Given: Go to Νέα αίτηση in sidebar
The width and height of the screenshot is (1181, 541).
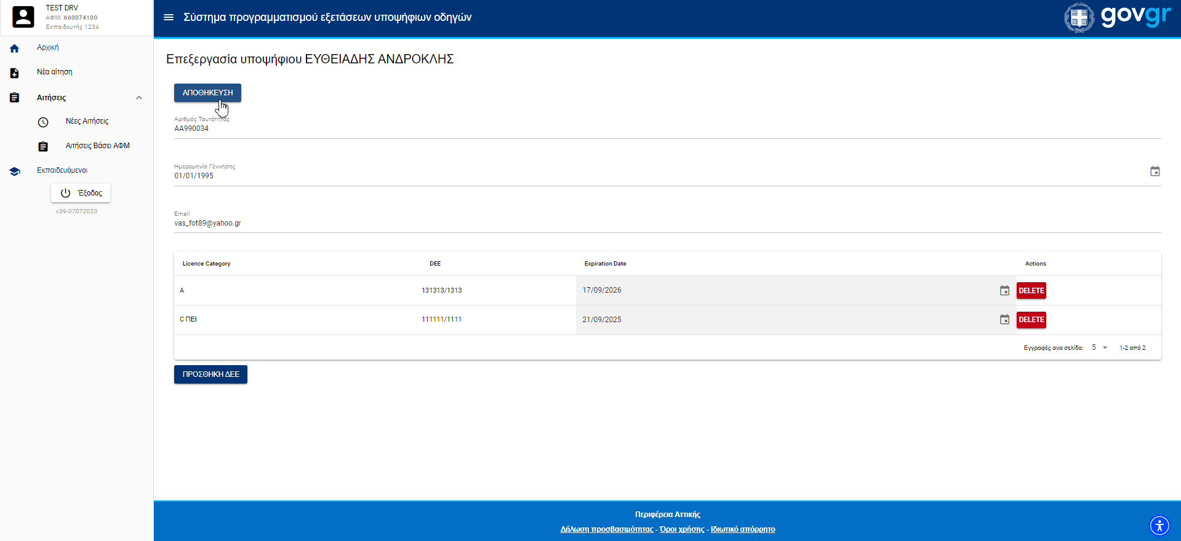Looking at the screenshot, I should pyautogui.click(x=55, y=72).
